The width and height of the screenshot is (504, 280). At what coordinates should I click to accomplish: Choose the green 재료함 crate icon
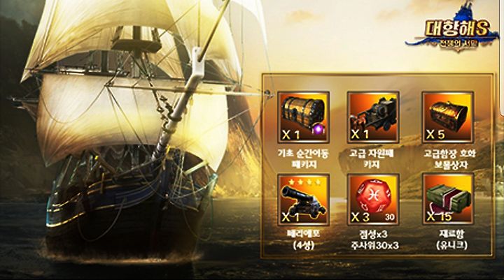click(448, 200)
